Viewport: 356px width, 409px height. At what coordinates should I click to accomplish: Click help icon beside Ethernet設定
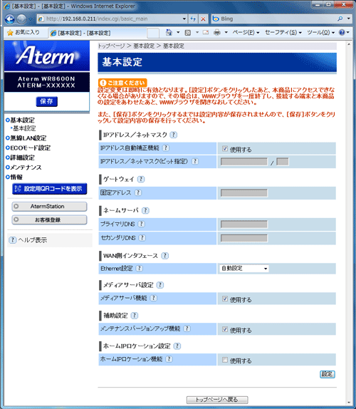(x=140, y=268)
